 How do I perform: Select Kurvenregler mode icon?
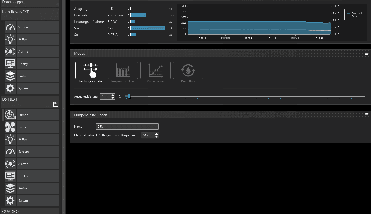click(x=156, y=70)
